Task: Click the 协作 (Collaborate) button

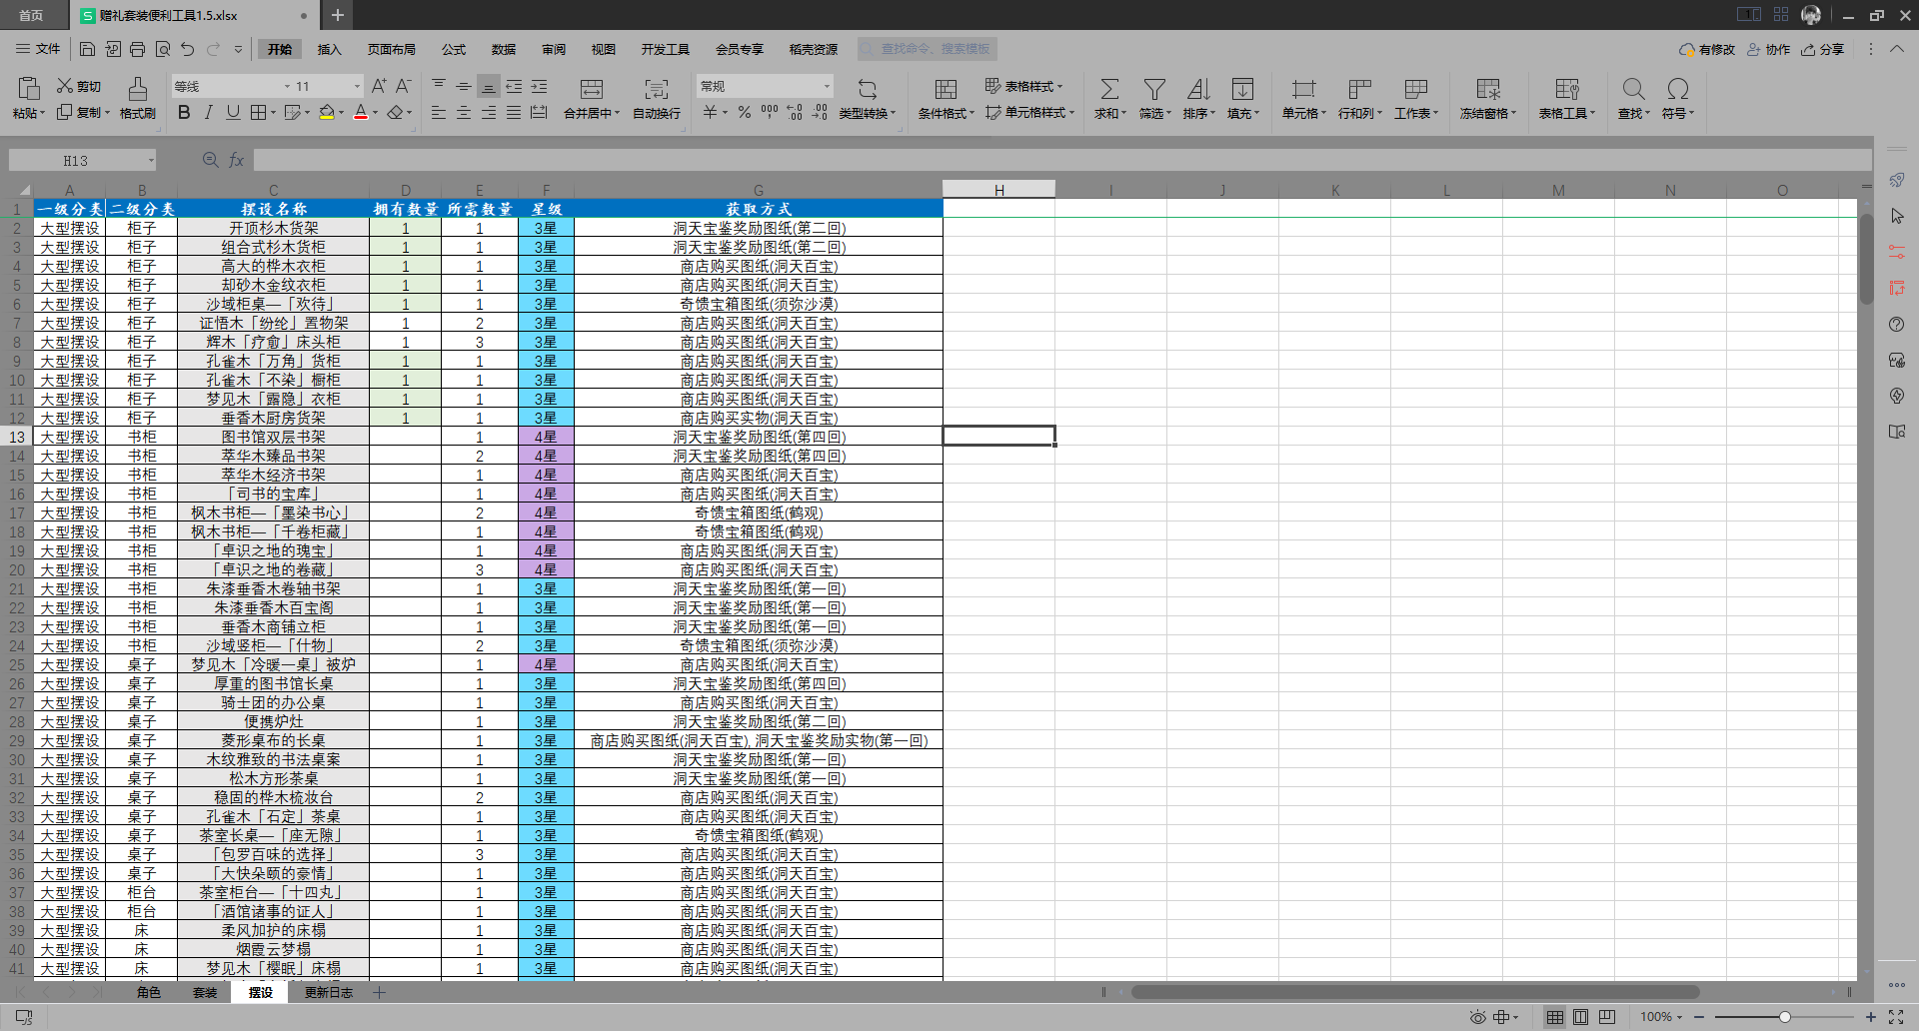Action: pyautogui.click(x=1768, y=49)
